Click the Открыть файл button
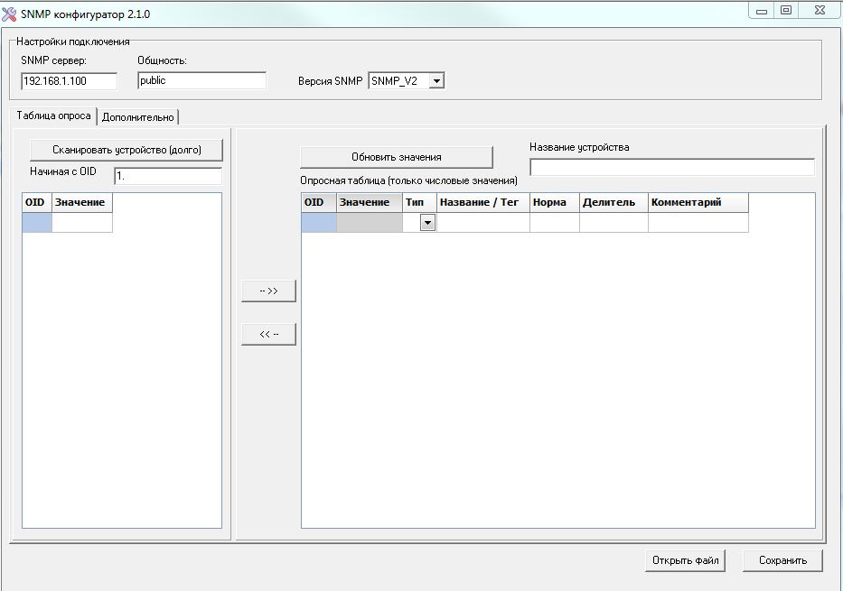Image resolution: width=843 pixels, height=591 pixels. click(685, 560)
